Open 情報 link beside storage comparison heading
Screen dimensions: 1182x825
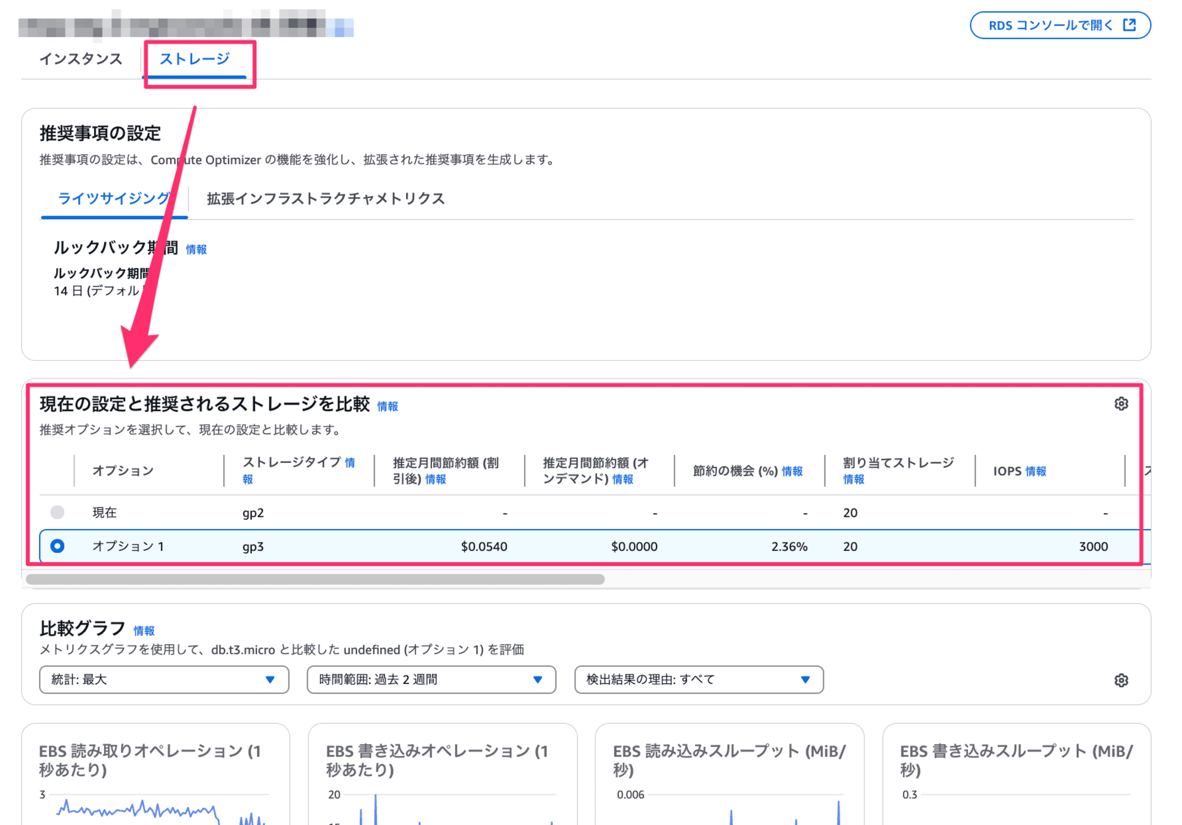[x=388, y=406]
